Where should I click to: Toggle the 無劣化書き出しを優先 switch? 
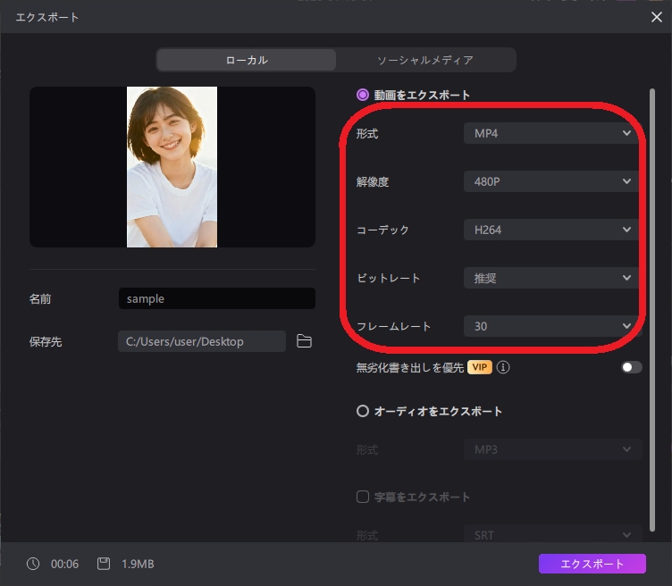631,367
